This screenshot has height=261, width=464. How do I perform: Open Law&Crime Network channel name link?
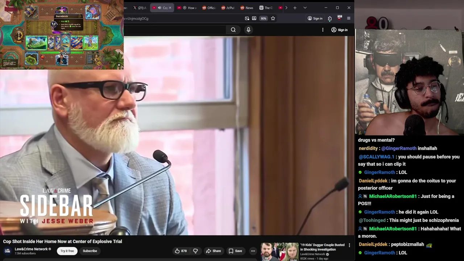pos(31,249)
